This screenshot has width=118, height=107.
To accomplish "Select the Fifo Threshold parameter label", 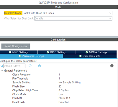I will point(20,79).
